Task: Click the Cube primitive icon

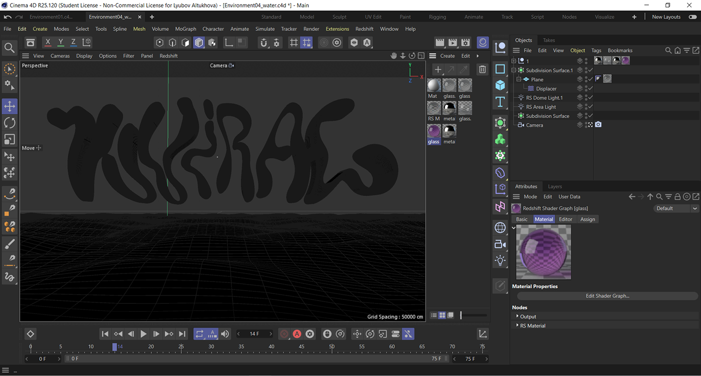Action: pyautogui.click(x=500, y=85)
